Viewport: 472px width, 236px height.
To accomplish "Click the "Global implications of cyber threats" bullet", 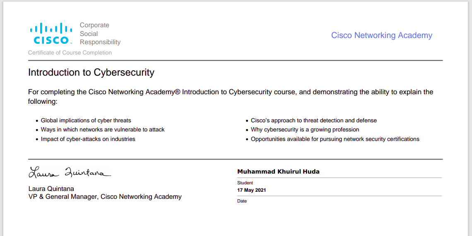I will pyautogui.click(x=86, y=120).
